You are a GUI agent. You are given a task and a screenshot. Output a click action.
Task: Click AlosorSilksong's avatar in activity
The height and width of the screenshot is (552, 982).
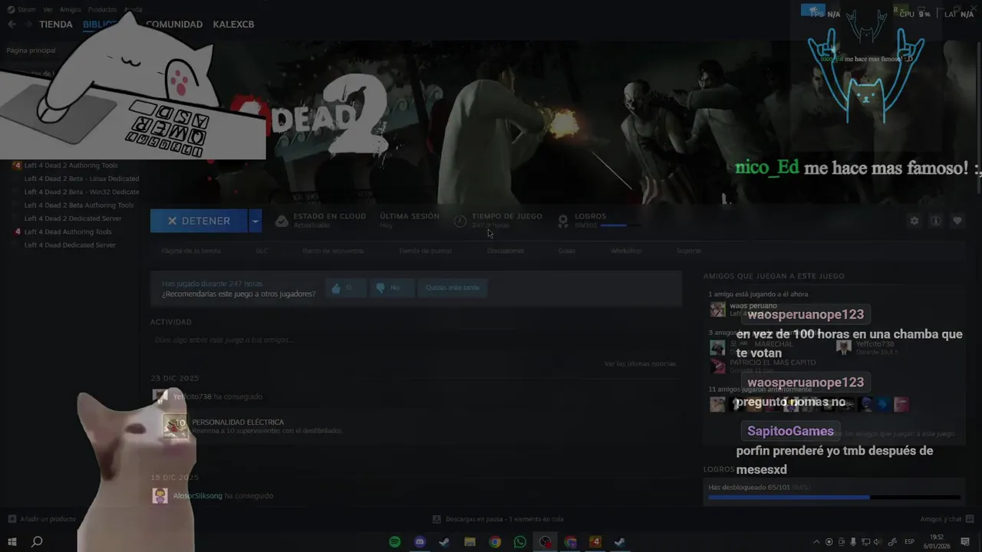click(x=160, y=496)
